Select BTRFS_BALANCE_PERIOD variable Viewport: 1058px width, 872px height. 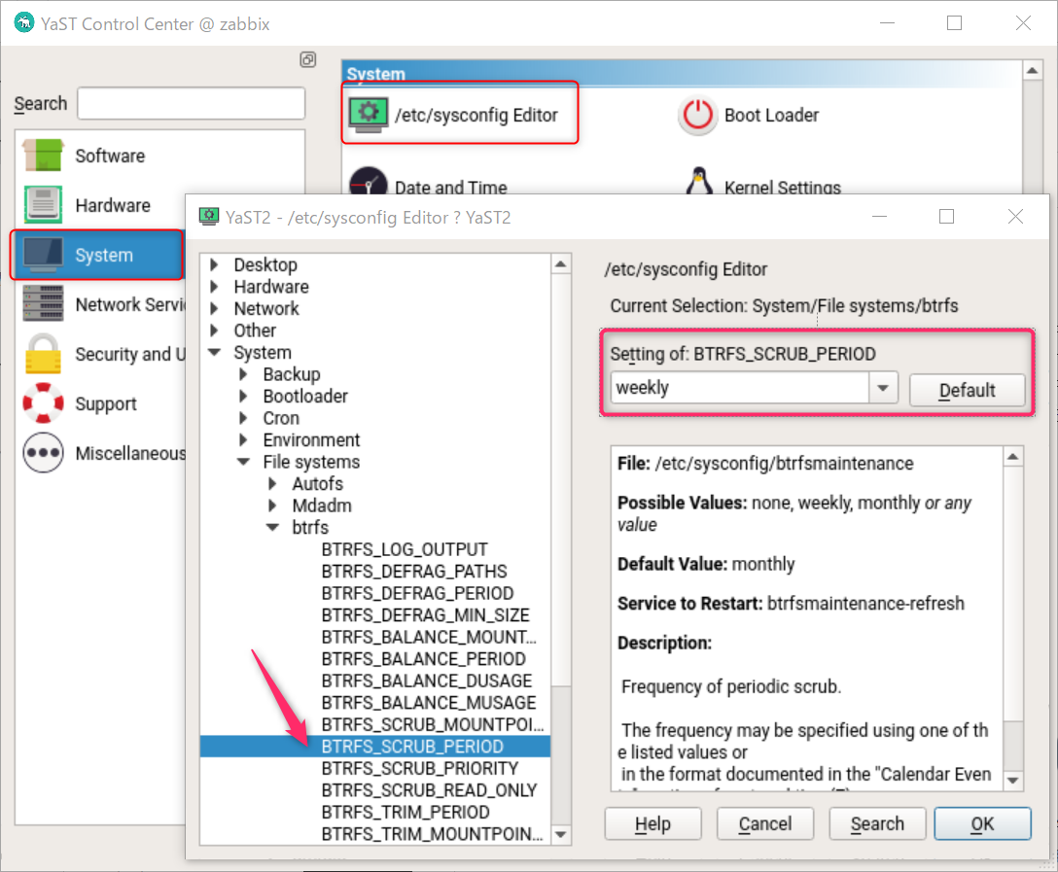point(423,659)
